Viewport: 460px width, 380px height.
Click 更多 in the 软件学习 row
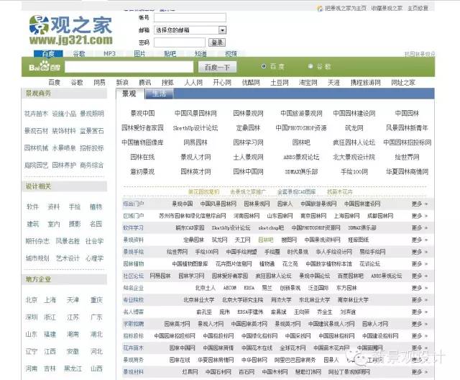(x=420, y=228)
